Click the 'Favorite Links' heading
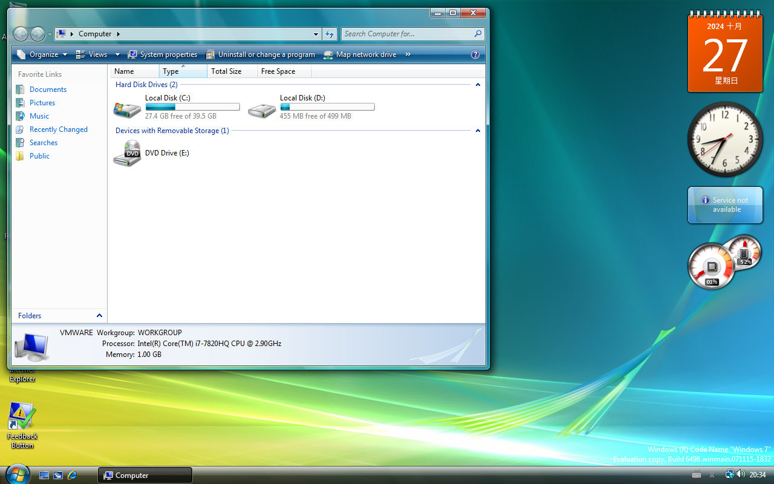 pos(40,74)
